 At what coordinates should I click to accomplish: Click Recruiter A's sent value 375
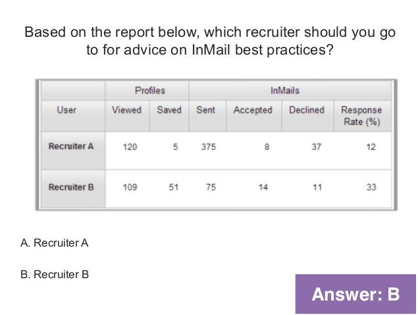[x=209, y=147]
